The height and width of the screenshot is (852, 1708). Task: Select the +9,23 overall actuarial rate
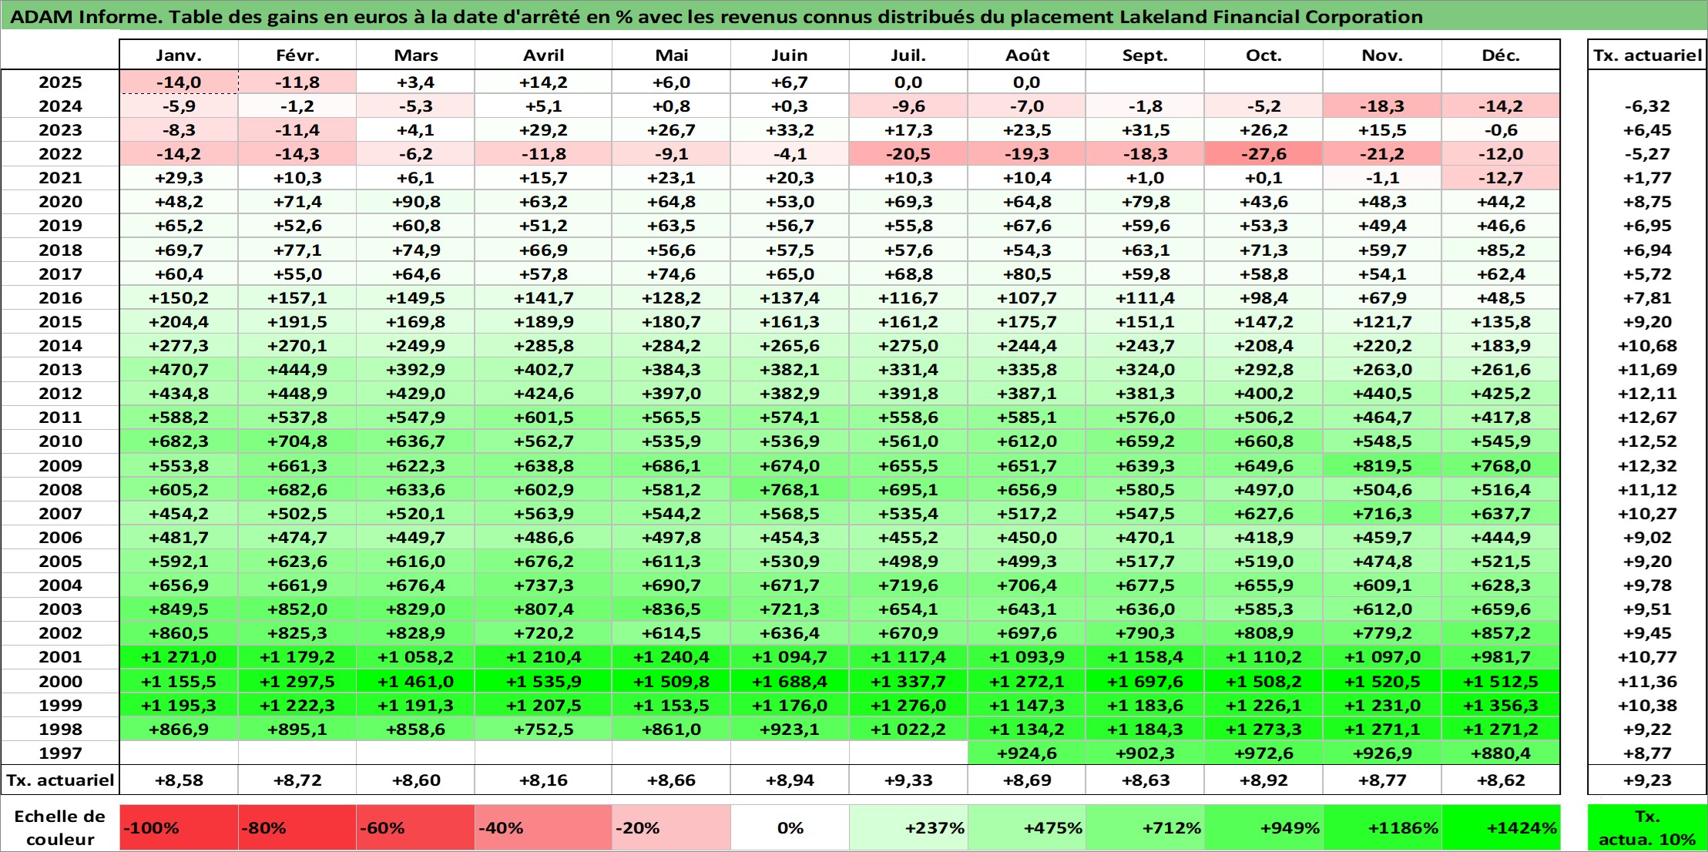click(x=1647, y=780)
